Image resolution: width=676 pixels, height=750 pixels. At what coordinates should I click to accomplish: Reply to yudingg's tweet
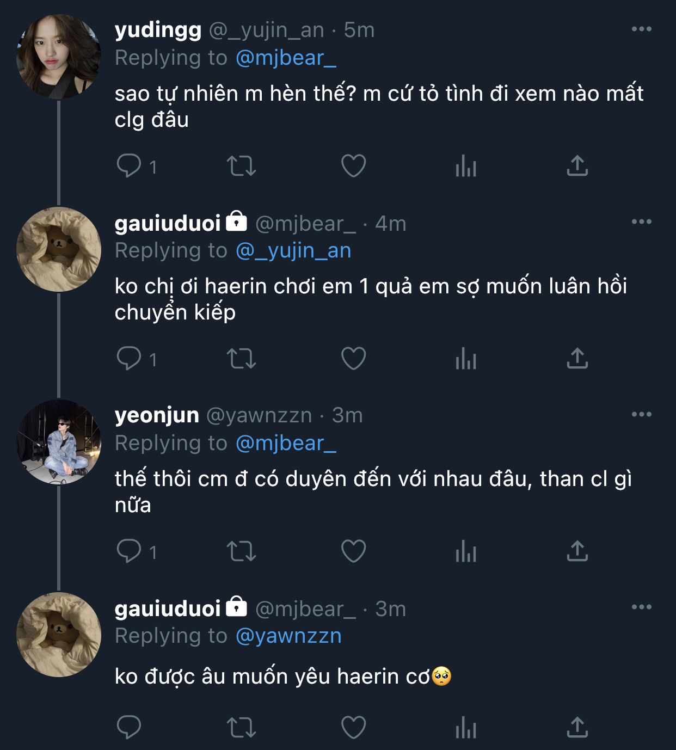point(129,166)
